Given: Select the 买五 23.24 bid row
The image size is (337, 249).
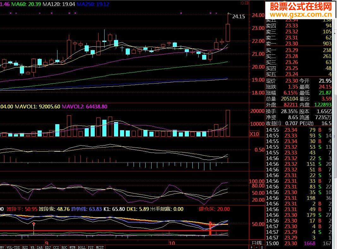Looking at the screenshot, I should pyautogui.click(x=298, y=74).
